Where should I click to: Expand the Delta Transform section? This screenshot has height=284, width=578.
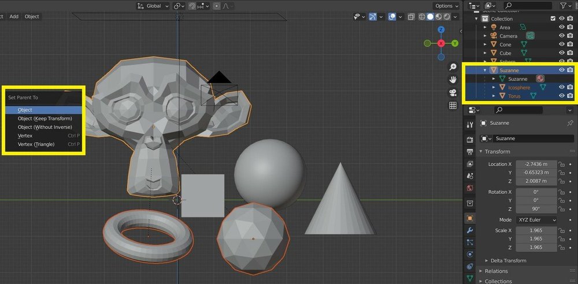click(508, 260)
